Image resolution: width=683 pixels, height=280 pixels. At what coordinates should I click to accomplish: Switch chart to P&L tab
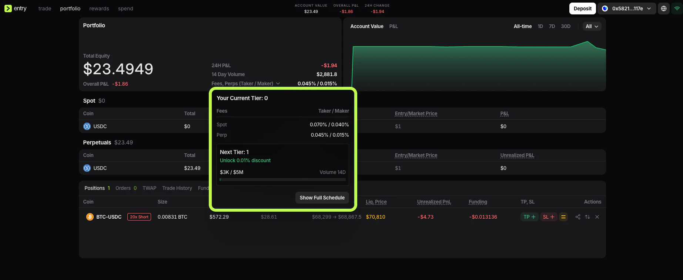coord(394,26)
